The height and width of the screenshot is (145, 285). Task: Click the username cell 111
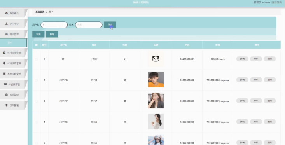coord(64,59)
